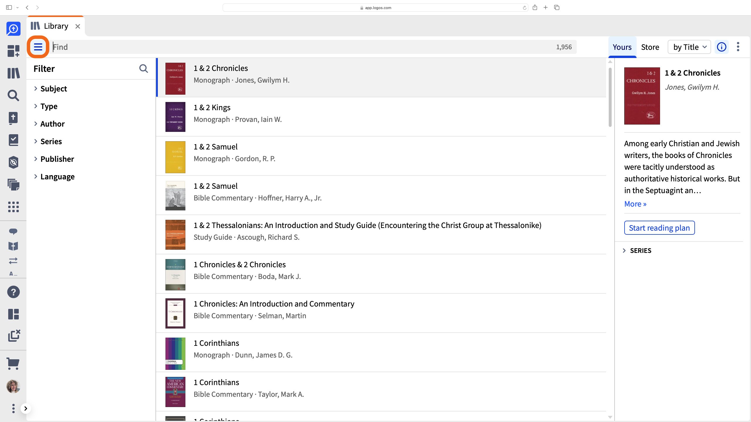This screenshot has height=422, width=751.
Task: Click the sidebar vertical dots menu
Action: click(x=13, y=408)
